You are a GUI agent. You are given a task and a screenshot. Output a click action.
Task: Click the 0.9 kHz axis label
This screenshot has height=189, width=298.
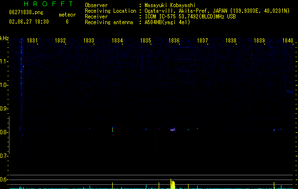pyautogui.click(x=4, y=109)
